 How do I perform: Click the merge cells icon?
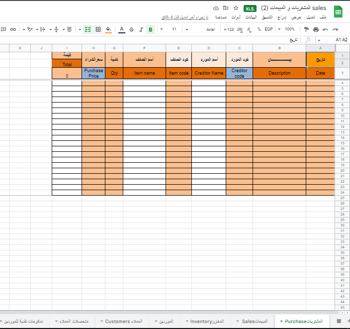pos(87,29)
